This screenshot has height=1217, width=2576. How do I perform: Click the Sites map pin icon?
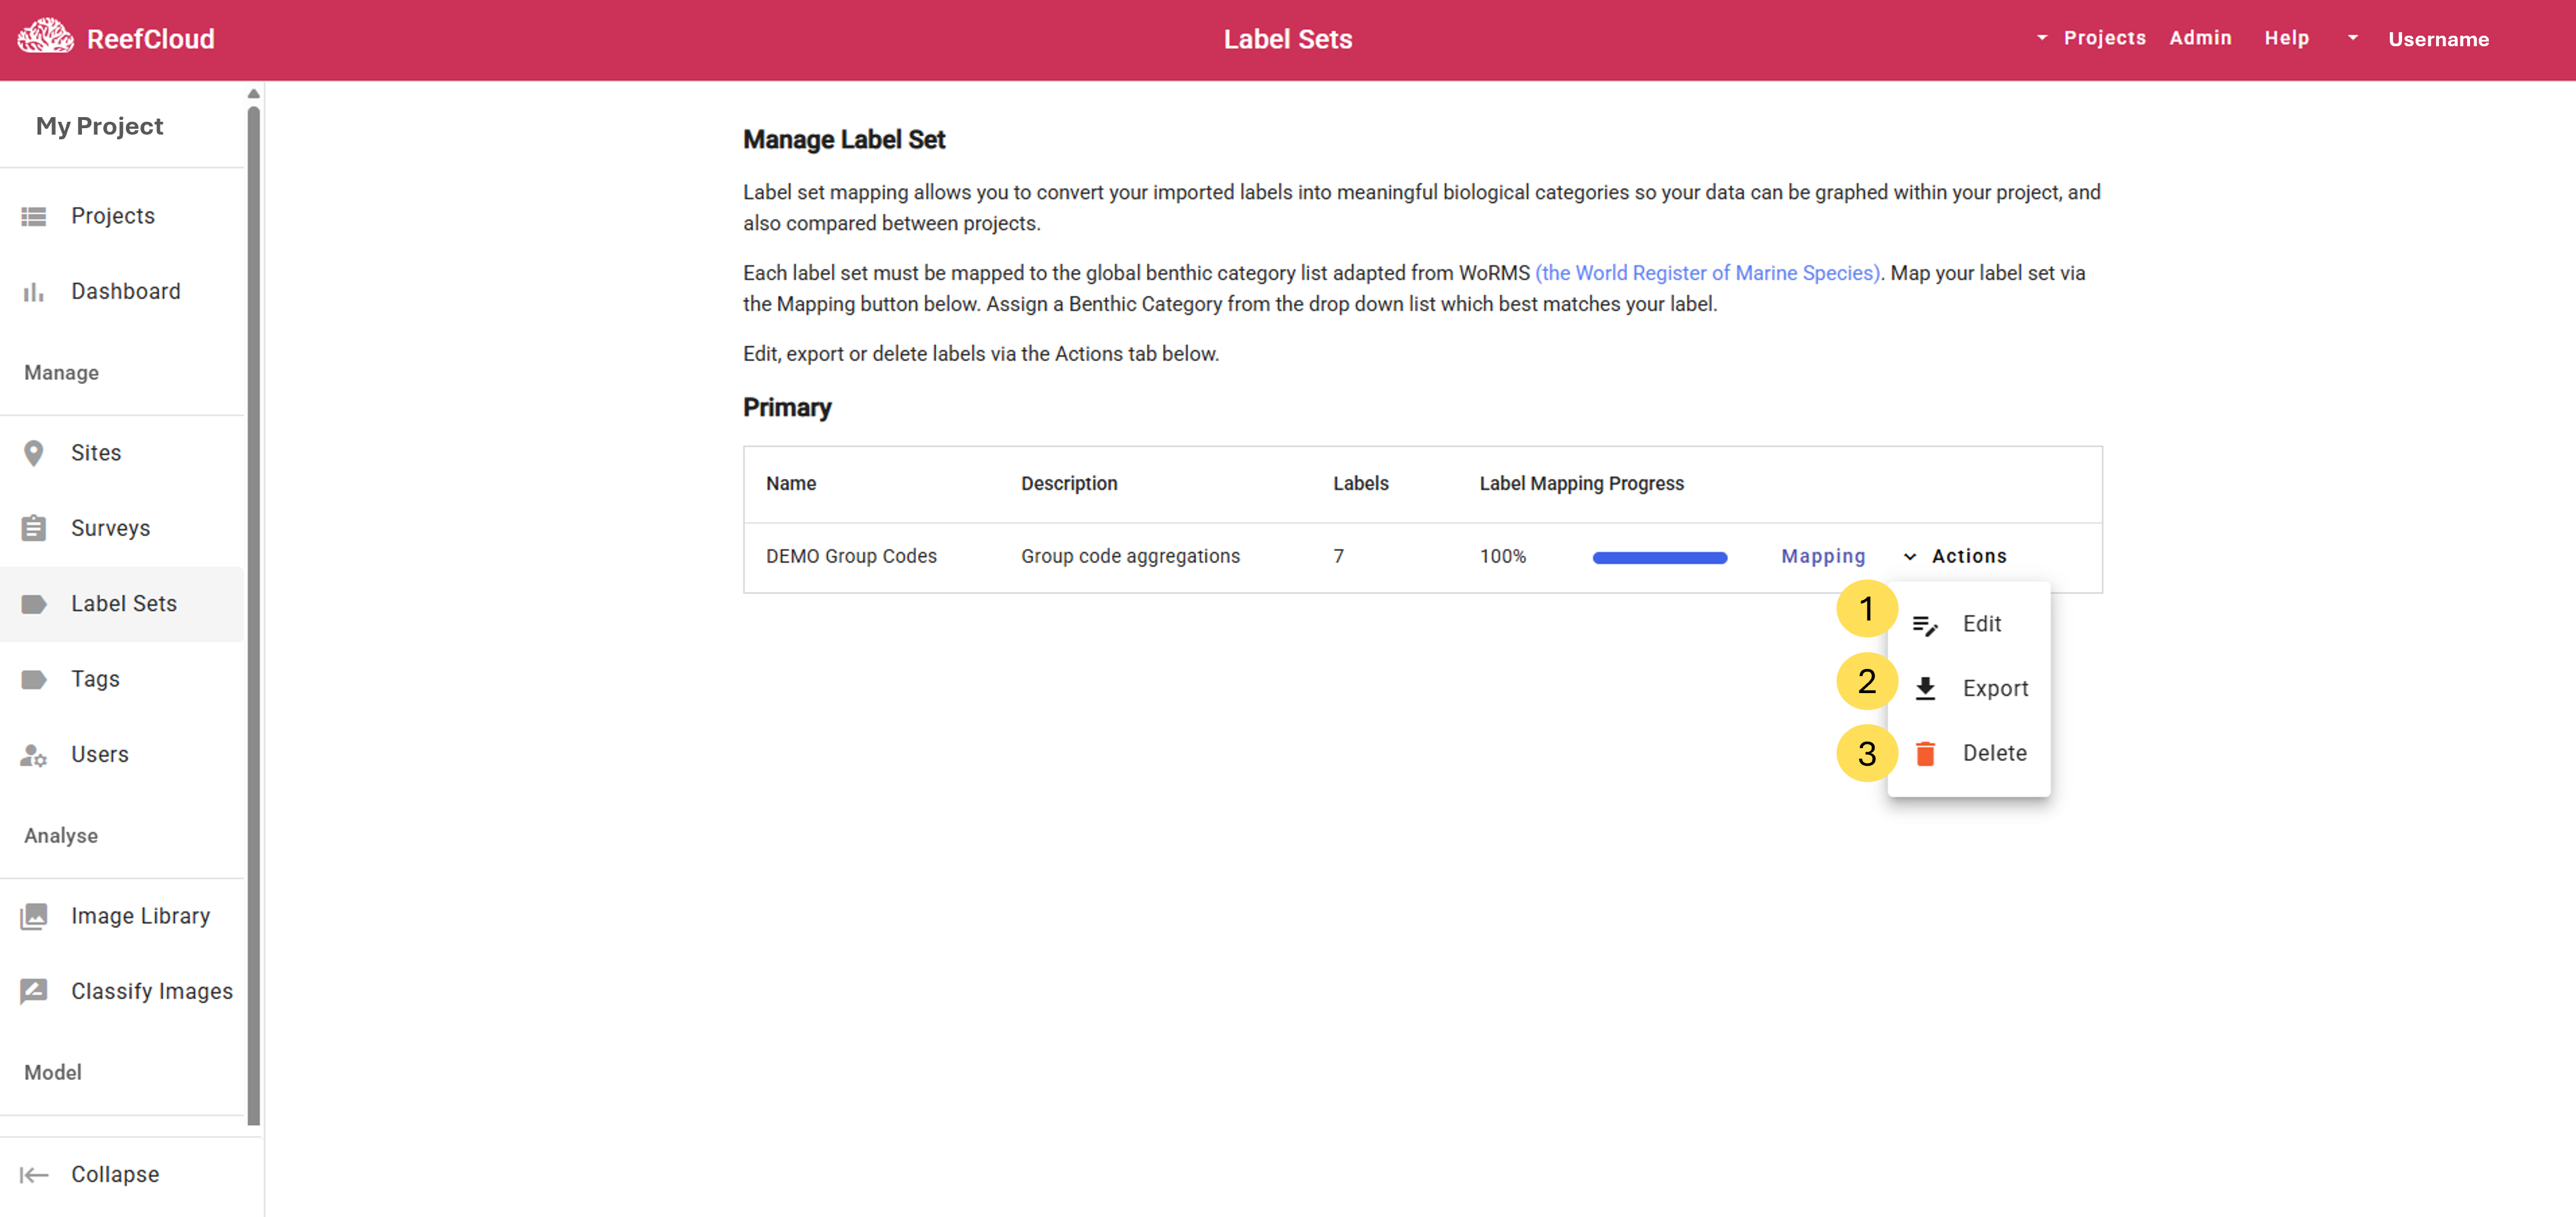pyautogui.click(x=34, y=453)
